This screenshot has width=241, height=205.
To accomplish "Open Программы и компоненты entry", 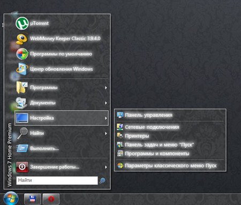I will tap(170, 154).
